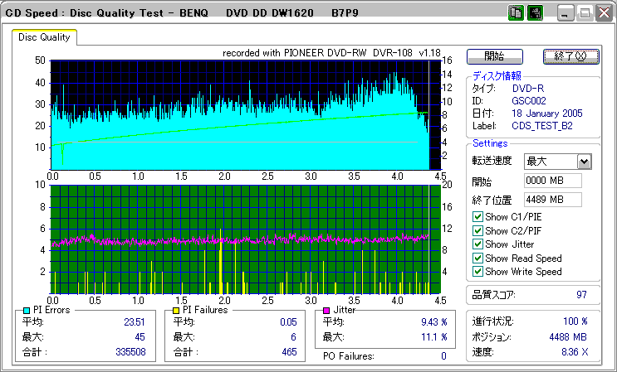Click the yellow PI Failures legend square
Viewport: 617px width, 372px height.
[x=177, y=310]
